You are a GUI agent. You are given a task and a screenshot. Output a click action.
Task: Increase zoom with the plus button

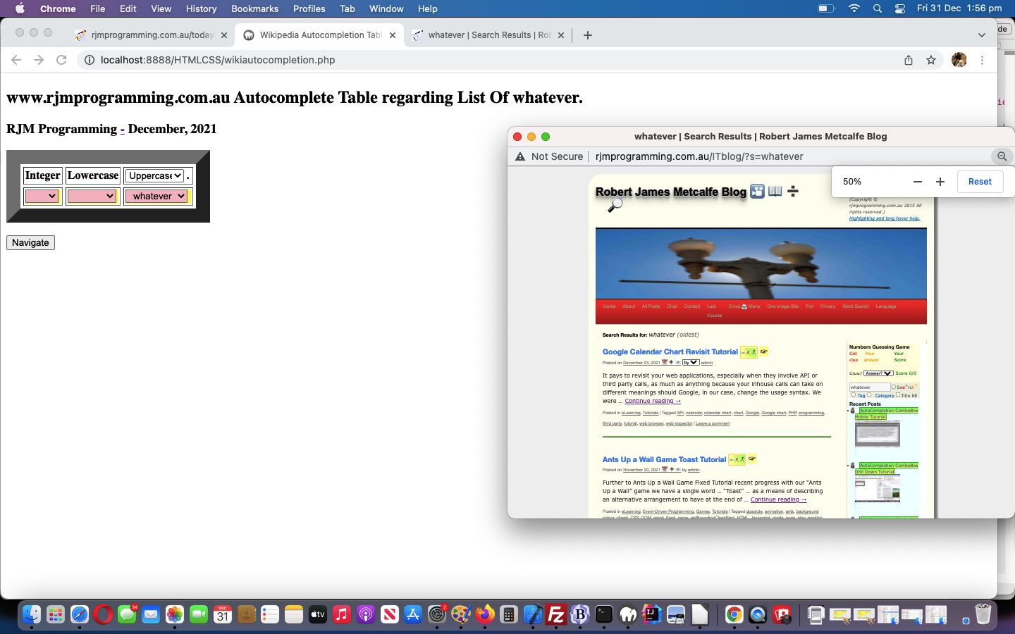(940, 182)
